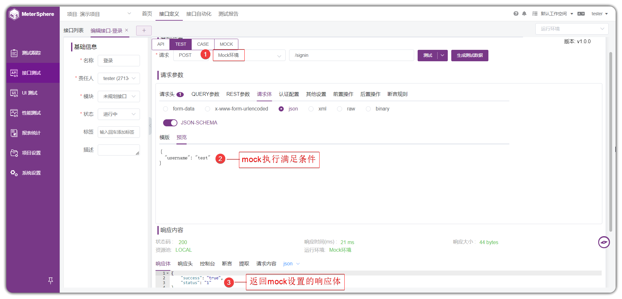622x299 pixels.
Task: Click the 测试 run button
Action: coord(427,55)
